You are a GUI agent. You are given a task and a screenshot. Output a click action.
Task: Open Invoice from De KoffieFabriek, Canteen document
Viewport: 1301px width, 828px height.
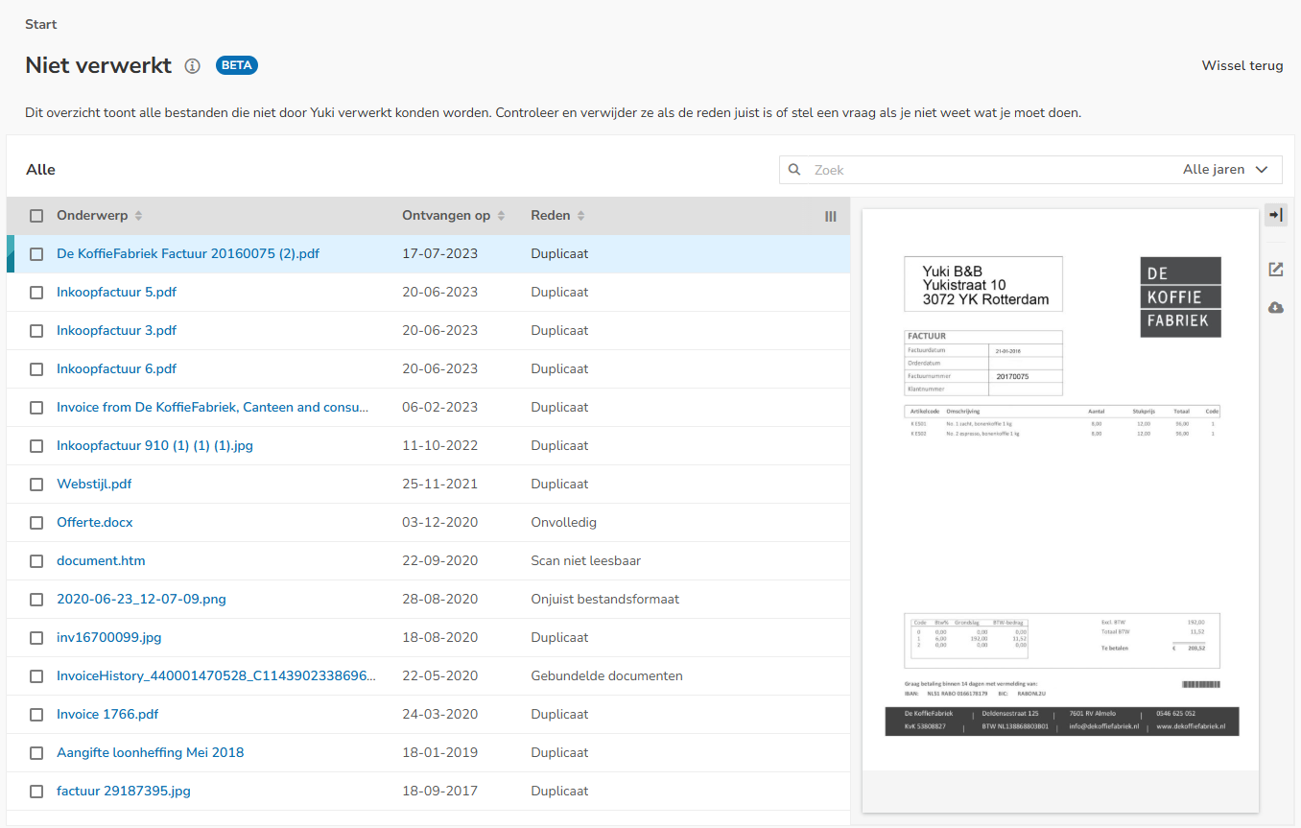pos(213,408)
